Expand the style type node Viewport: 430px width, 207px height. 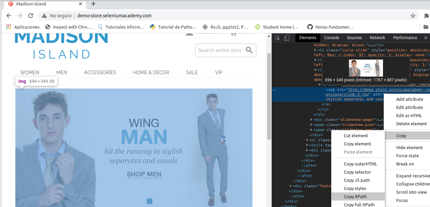tap(307, 145)
